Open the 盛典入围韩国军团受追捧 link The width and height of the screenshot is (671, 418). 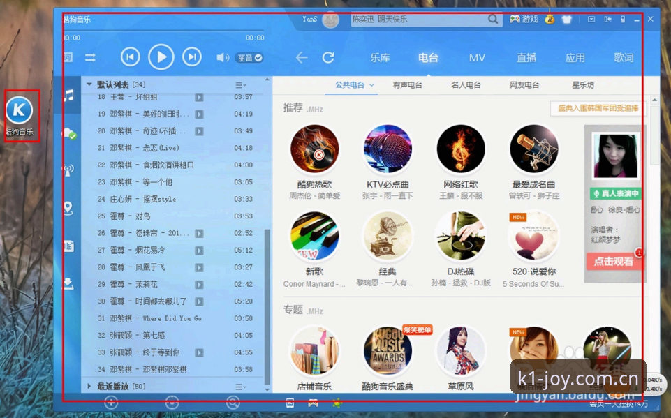point(598,108)
